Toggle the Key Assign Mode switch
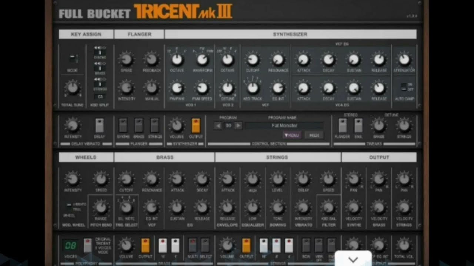 click(73, 58)
